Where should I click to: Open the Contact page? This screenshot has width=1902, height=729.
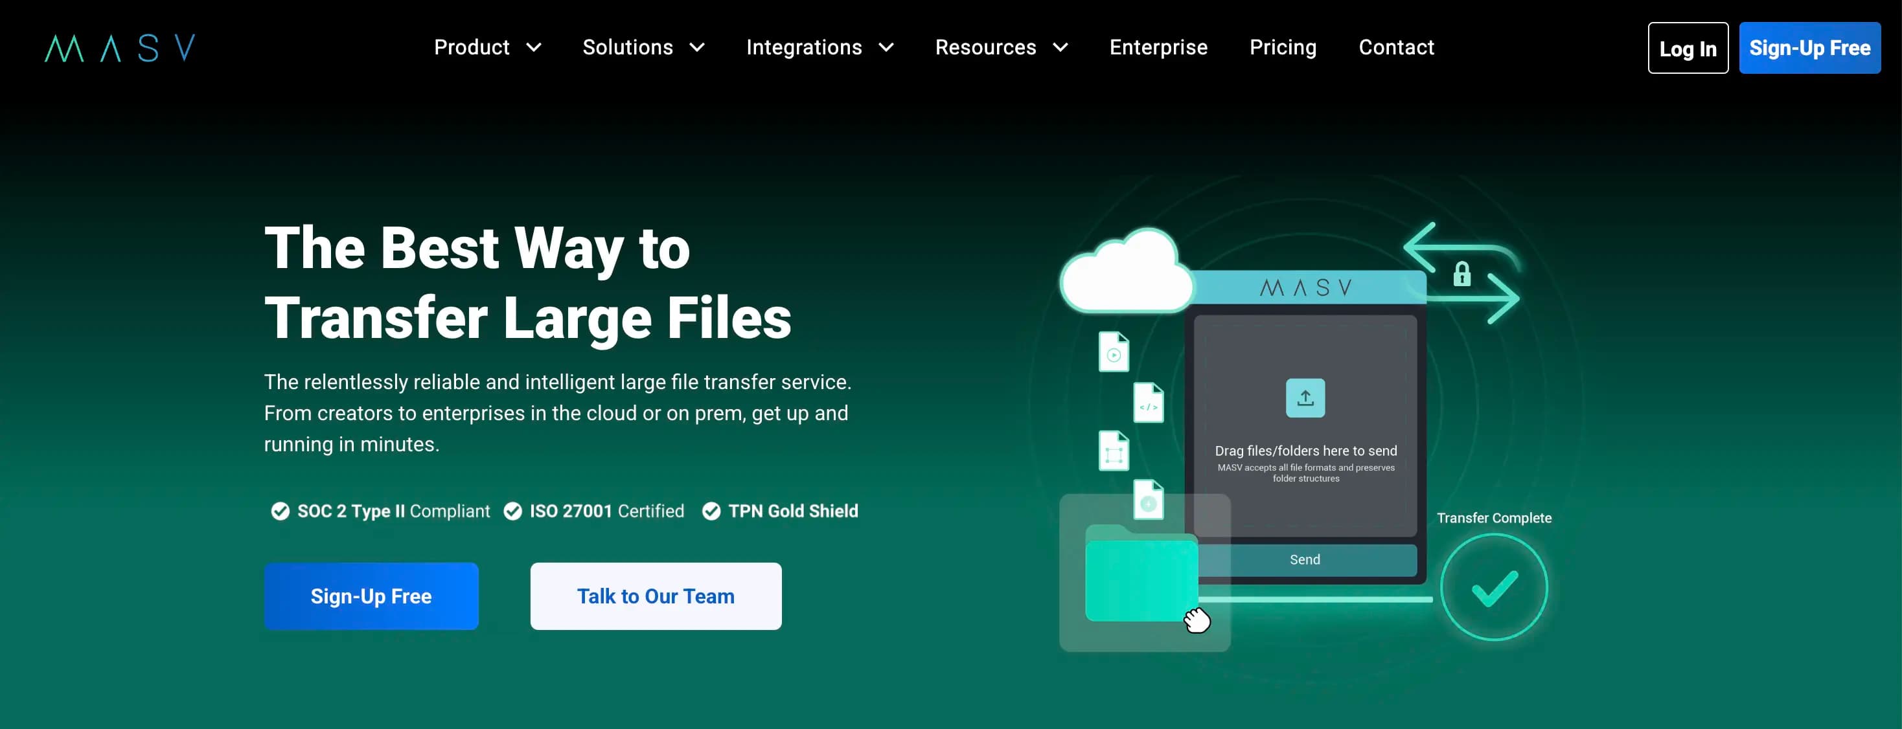pyautogui.click(x=1396, y=47)
